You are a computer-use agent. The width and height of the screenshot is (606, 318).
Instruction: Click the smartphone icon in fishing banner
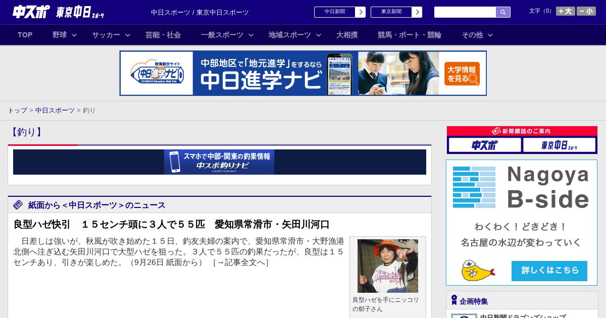[175, 162]
